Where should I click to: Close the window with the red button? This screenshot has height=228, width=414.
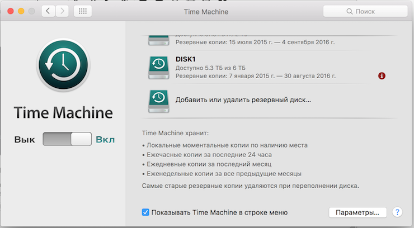pyautogui.click(x=11, y=11)
